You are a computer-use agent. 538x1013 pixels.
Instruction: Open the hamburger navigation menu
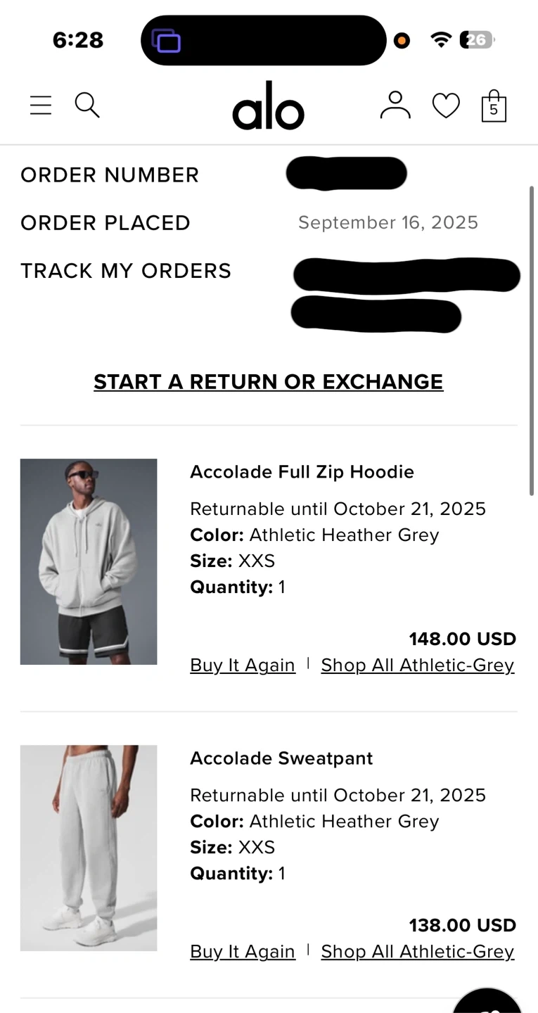[x=41, y=106]
